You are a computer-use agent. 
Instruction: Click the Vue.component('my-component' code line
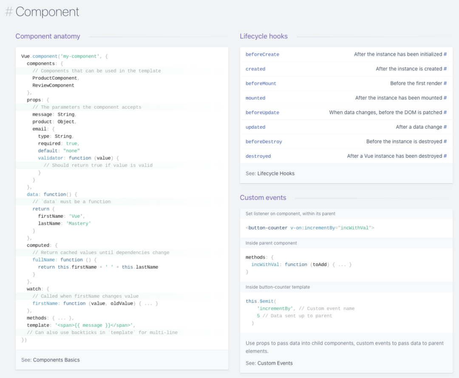(x=62, y=56)
